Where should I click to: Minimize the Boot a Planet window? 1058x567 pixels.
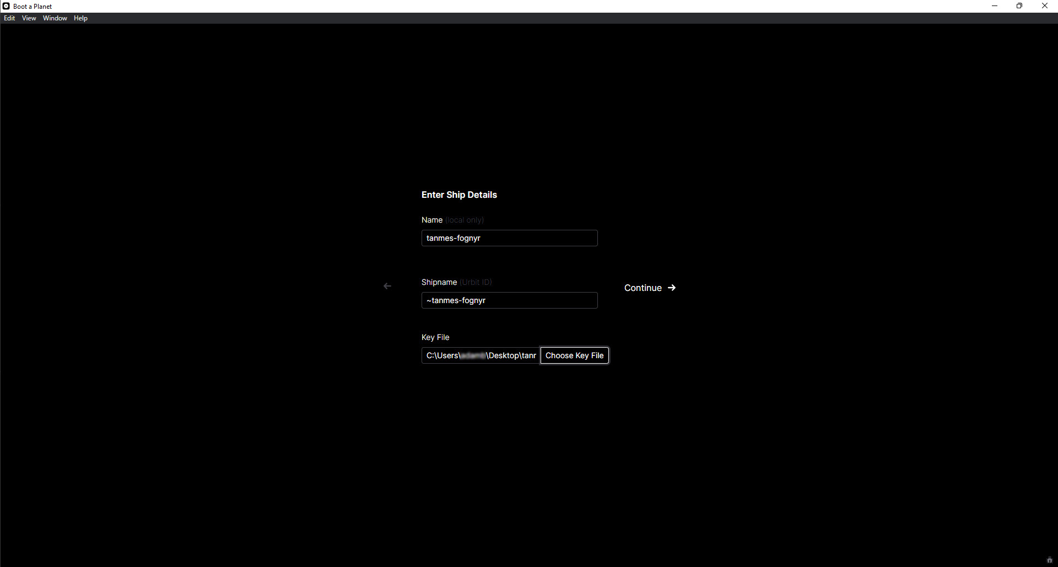(995, 6)
